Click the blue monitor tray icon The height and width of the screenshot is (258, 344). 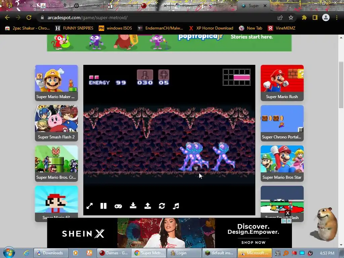tap(302, 253)
